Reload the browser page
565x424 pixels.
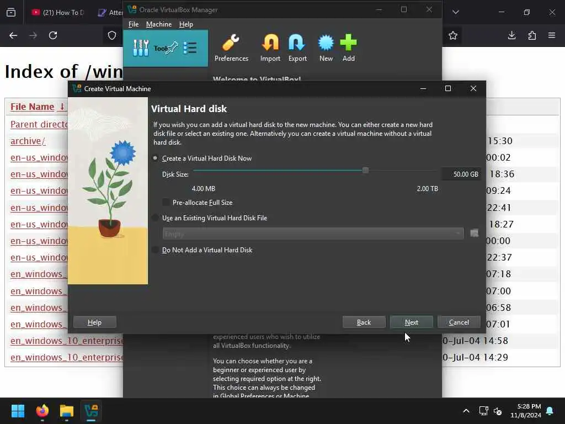pyautogui.click(x=53, y=35)
